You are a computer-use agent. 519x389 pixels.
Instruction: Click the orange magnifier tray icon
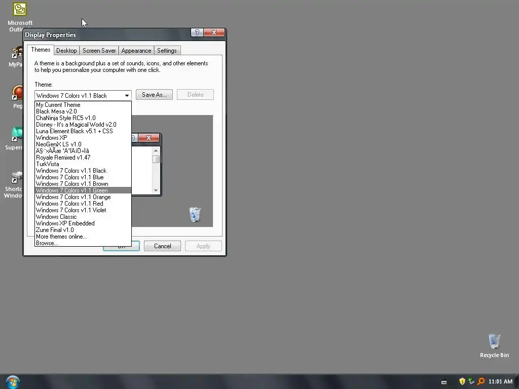coord(481,381)
